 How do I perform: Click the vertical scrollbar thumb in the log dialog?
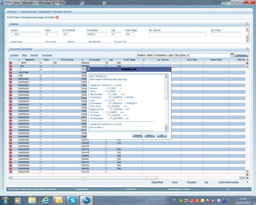(166, 88)
